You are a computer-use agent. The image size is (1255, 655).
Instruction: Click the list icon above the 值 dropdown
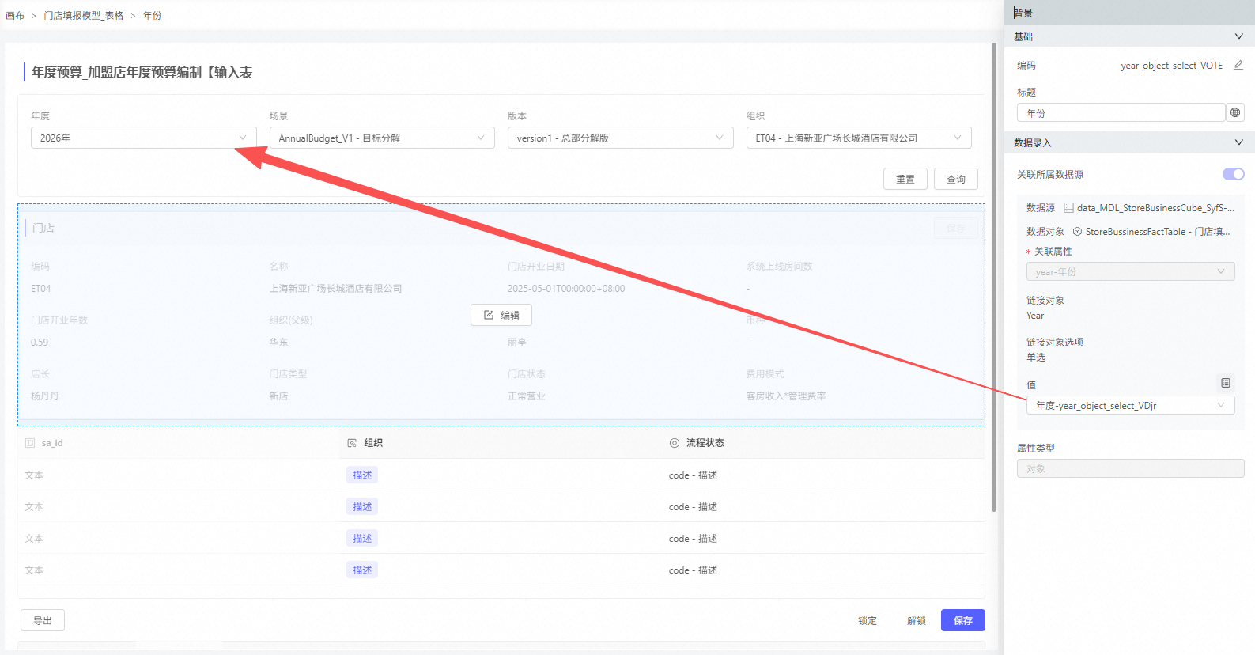tap(1225, 384)
